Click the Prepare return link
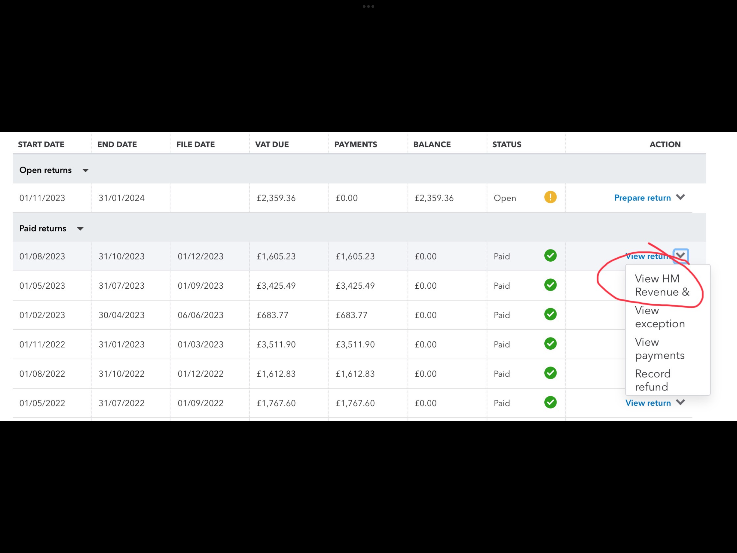The image size is (737, 553). (x=642, y=198)
